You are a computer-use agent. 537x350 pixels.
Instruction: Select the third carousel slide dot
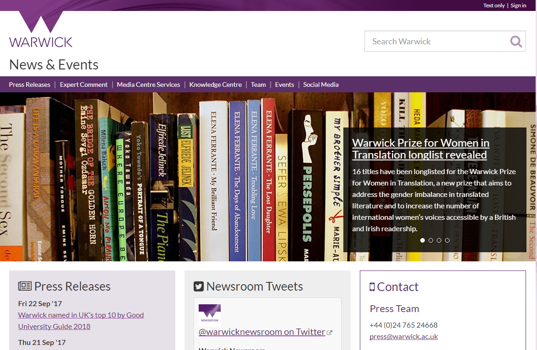439,240
